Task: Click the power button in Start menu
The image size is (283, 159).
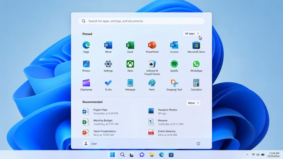Action: pyautogui.click(x=198, y=144)
